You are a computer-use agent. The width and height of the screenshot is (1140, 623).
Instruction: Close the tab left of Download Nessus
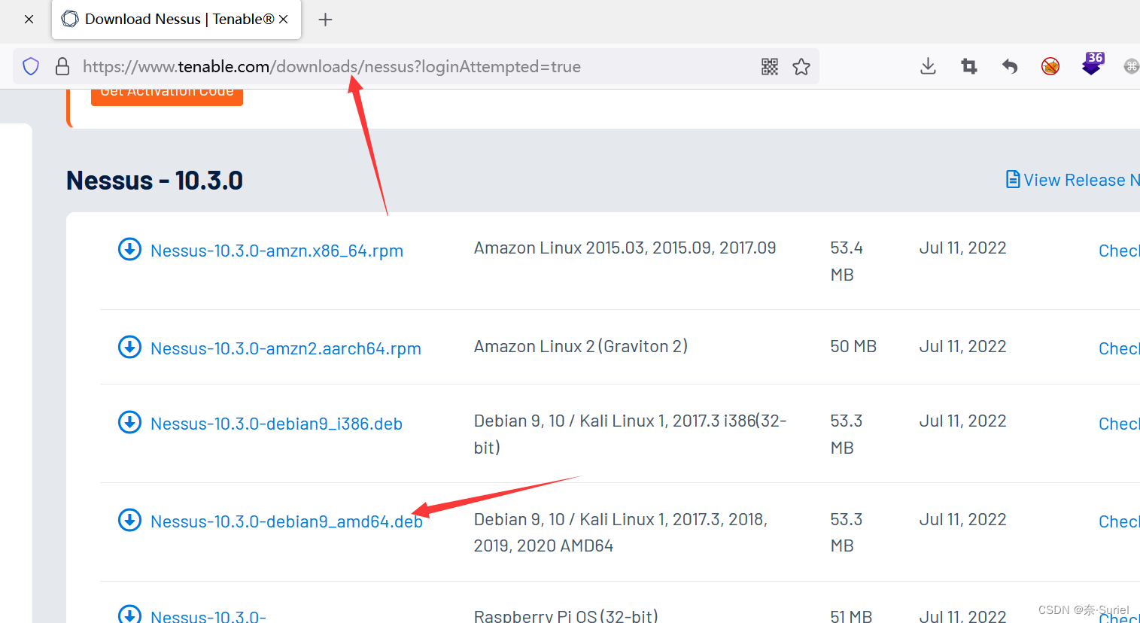[x=29, y=20]
